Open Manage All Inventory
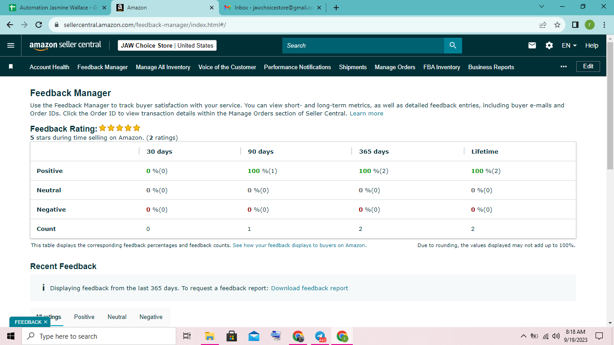This screenshot has height=345, width=614. [163, 67]
